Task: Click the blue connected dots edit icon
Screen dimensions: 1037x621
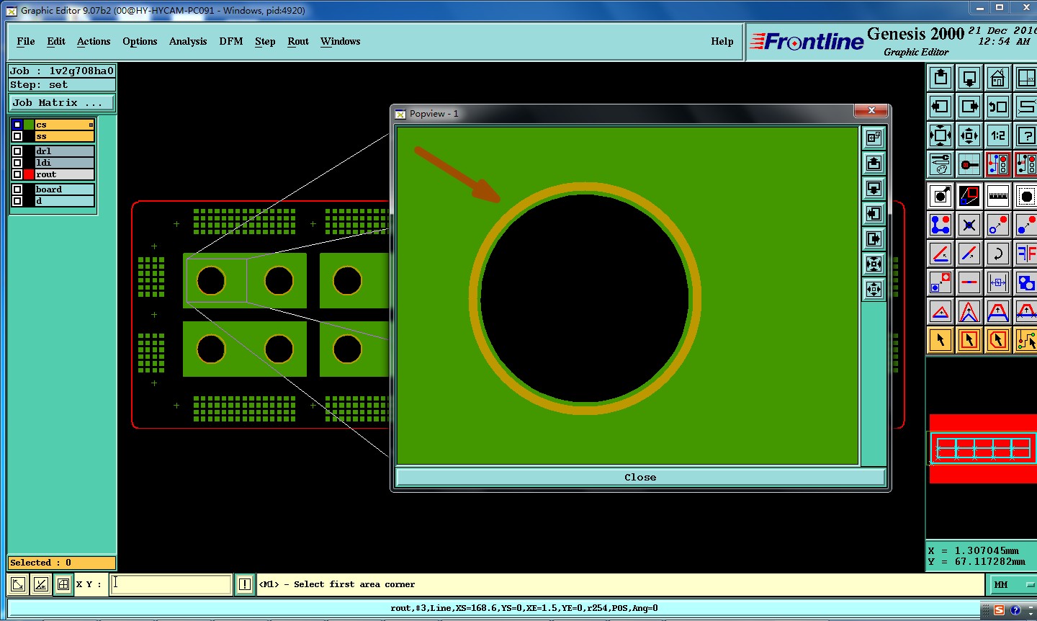Action: (941, 225)
